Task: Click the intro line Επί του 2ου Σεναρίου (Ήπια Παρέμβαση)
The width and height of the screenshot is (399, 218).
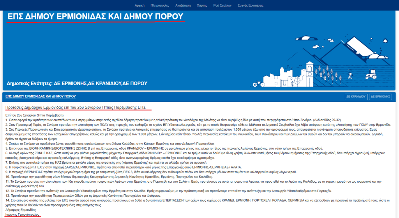Action: (35, 115)
